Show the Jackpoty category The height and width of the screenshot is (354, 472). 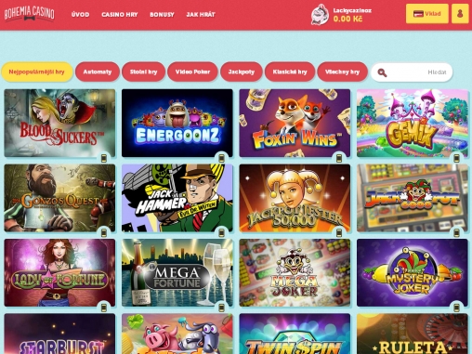[242, 72]
